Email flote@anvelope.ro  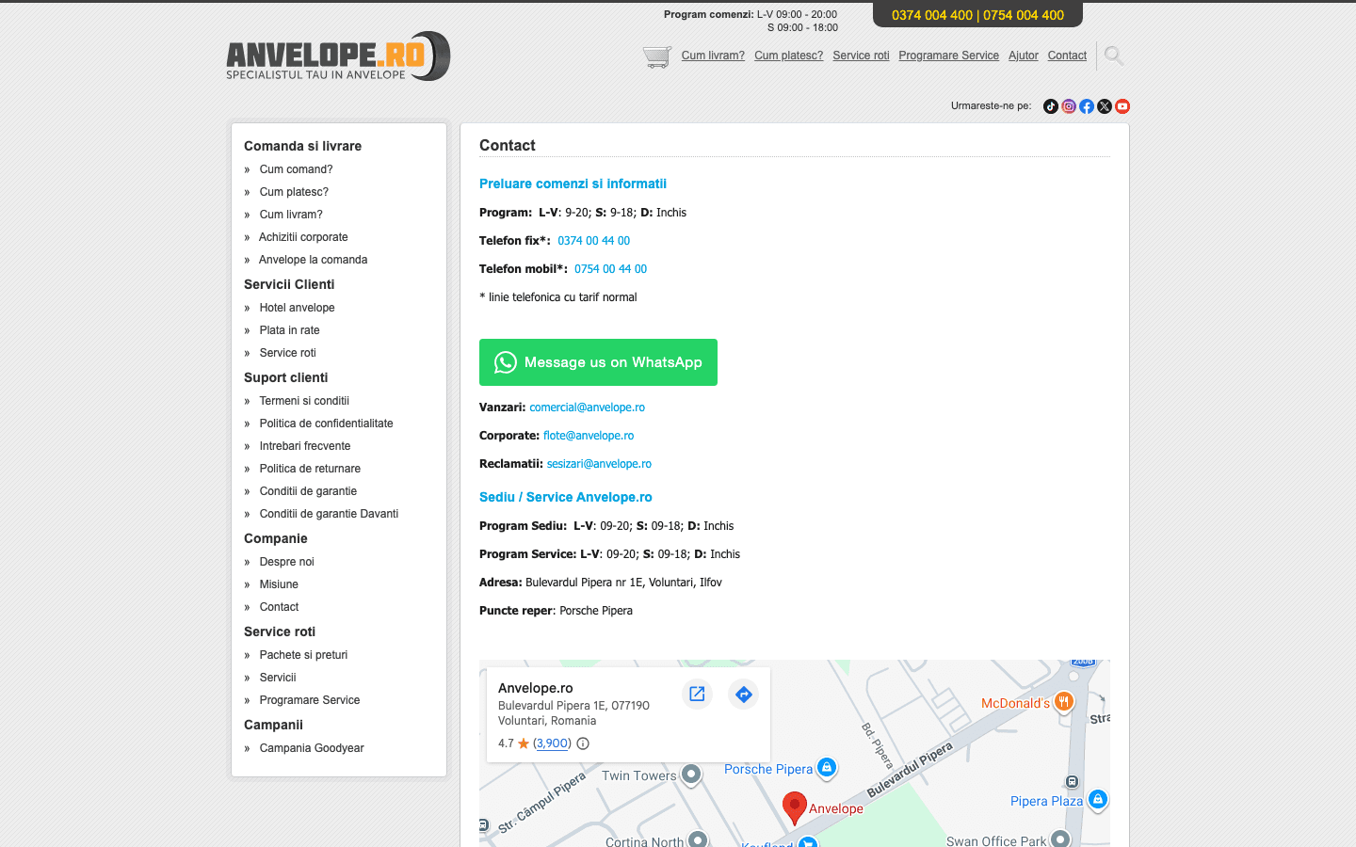point(589,436)
